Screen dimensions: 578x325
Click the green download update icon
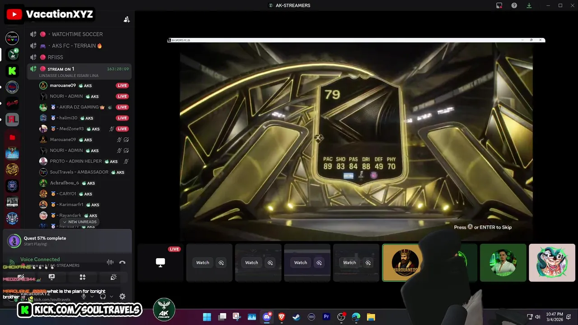(x=529, y=5)
